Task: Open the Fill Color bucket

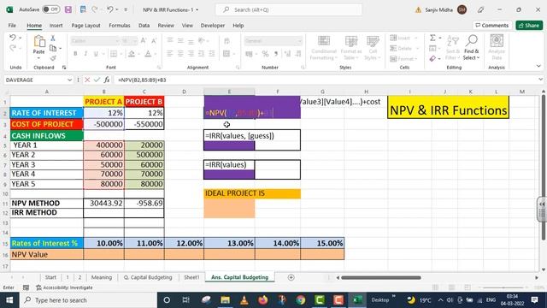Action: click(132, 54)
